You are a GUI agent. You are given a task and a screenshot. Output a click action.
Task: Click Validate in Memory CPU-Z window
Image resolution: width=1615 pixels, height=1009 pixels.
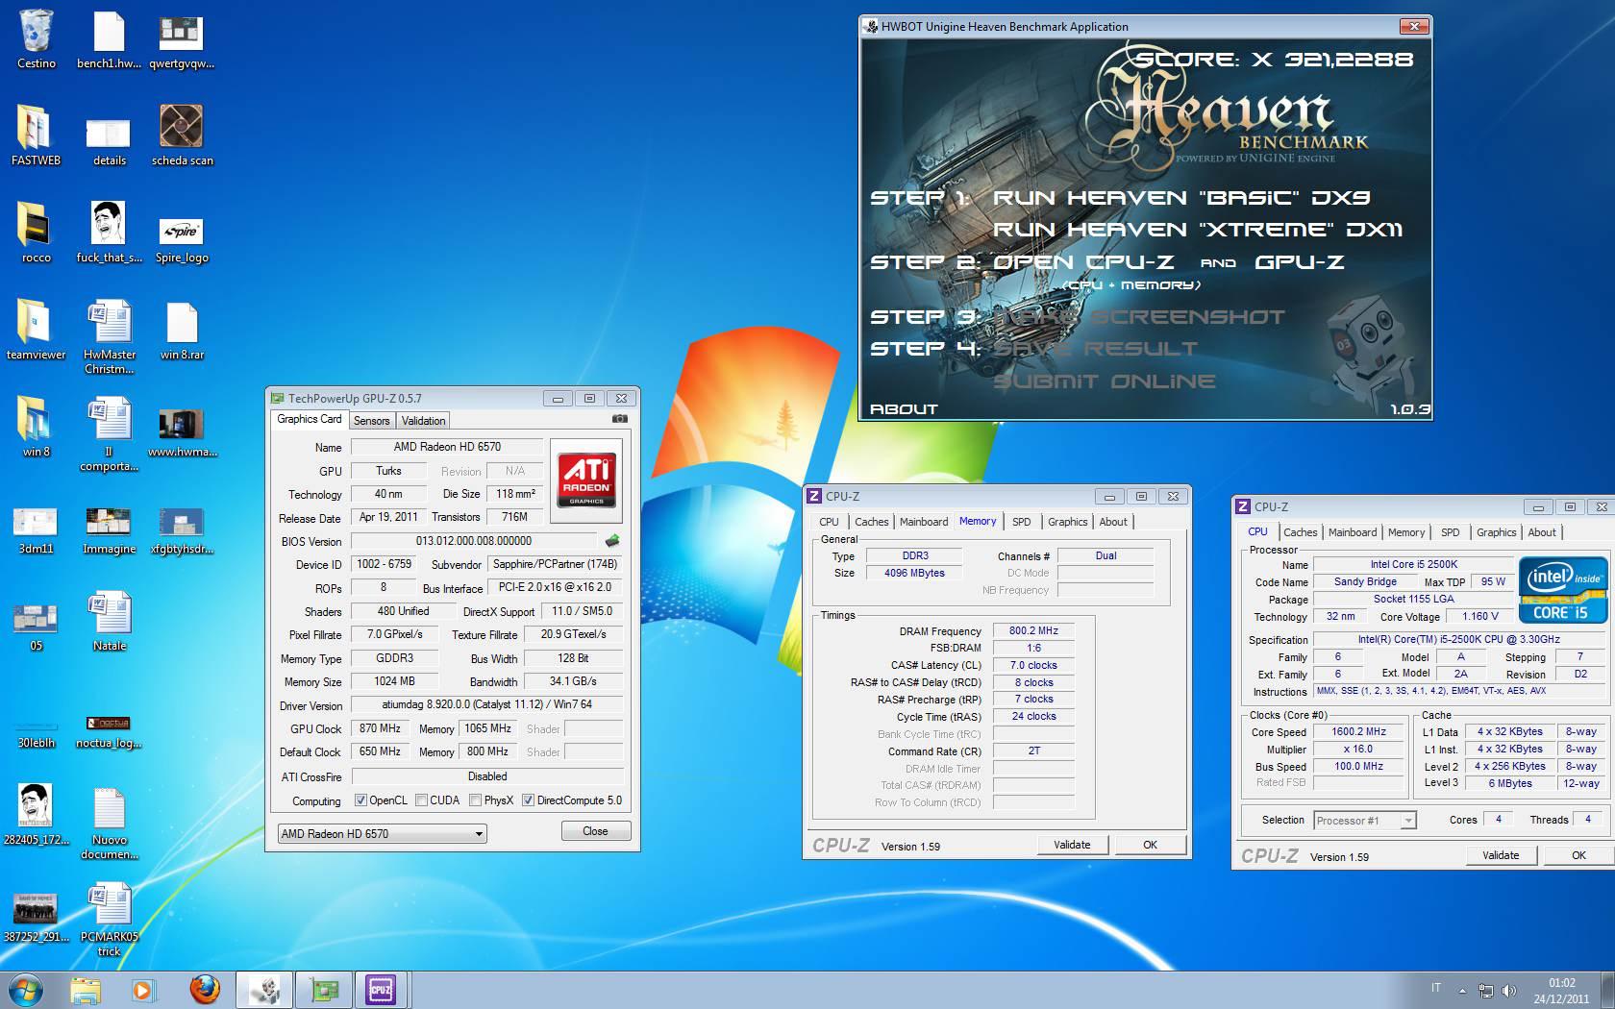(1072, 845)
